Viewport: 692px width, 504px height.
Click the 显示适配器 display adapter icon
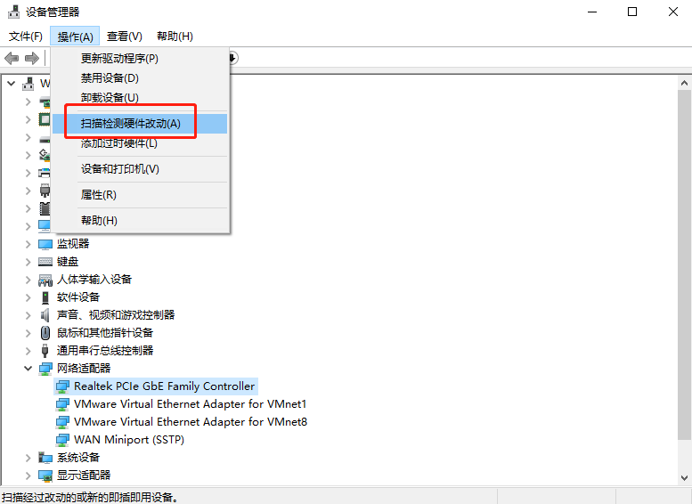point(45,476)
